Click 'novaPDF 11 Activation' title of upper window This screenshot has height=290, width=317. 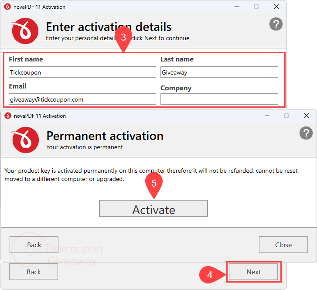pyautogui.click(x=39, y=7)
